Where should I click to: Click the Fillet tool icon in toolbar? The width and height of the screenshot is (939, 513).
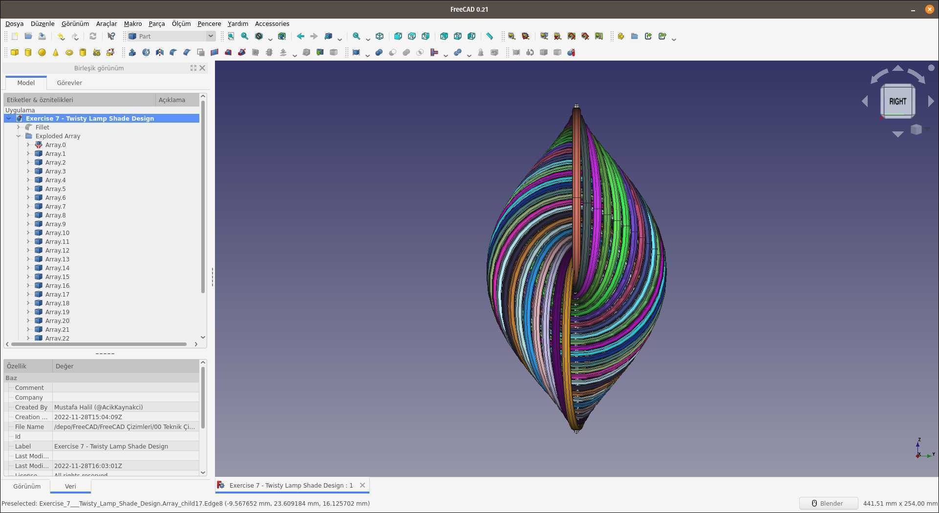point(173,52)
